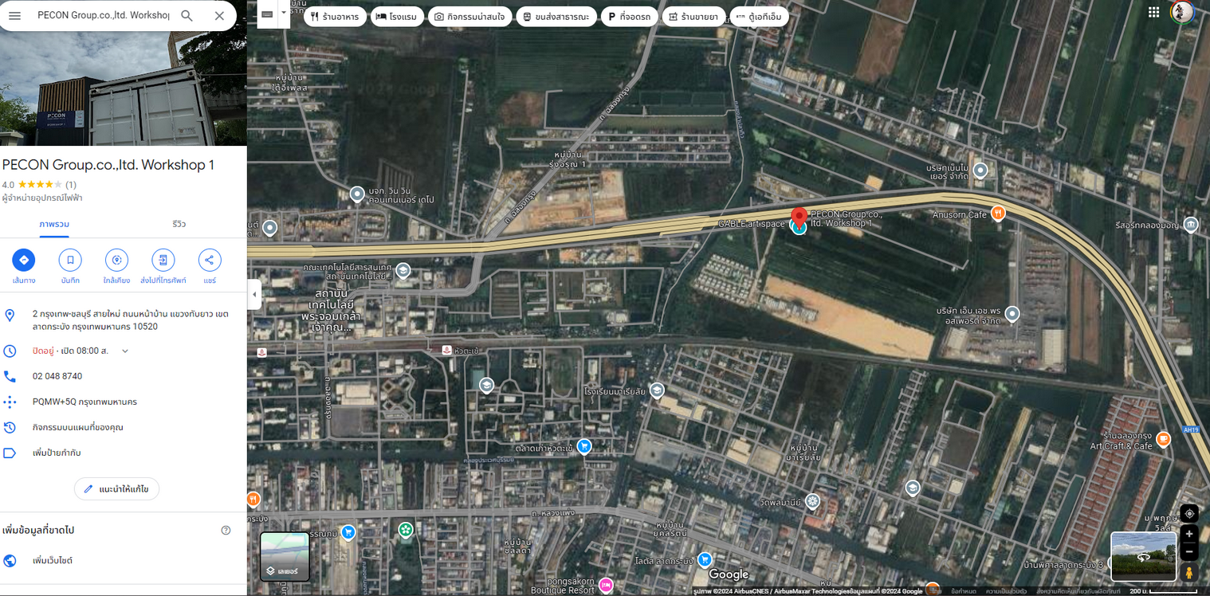This screenshot has width=1210, height=596.
Task: Open the เลเยอร์ layers thumbnail
Action: click(x=285, y=556)
